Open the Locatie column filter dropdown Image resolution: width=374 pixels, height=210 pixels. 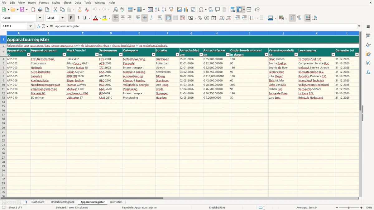coord(177,54)
